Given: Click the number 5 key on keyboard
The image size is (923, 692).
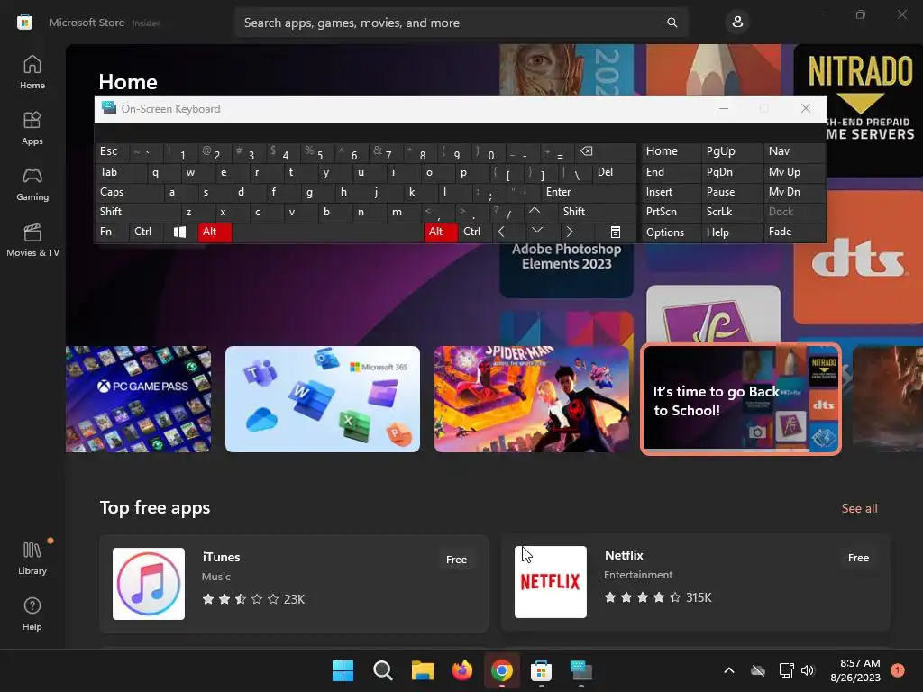Looking at the screenshot, I should 316,153.
